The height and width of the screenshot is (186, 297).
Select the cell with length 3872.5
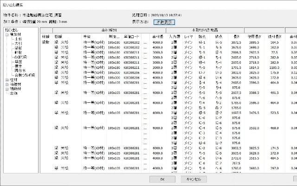[x=235, y=41]
